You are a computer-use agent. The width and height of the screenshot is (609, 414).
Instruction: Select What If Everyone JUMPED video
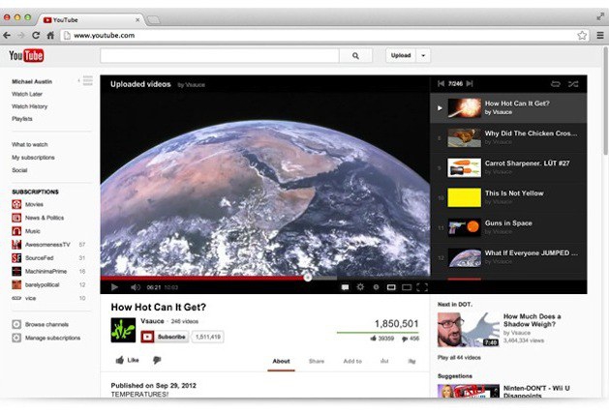tap(509, 257)
